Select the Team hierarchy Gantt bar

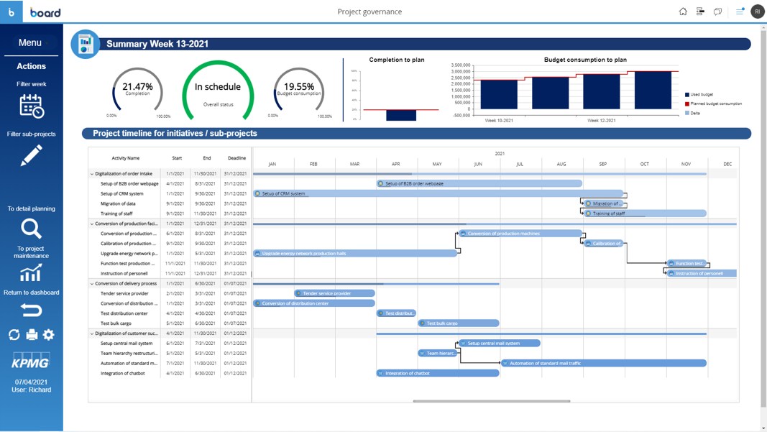438,353
